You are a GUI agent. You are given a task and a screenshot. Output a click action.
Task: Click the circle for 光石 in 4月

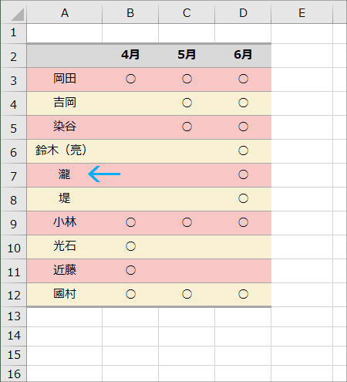coord(130,246)
